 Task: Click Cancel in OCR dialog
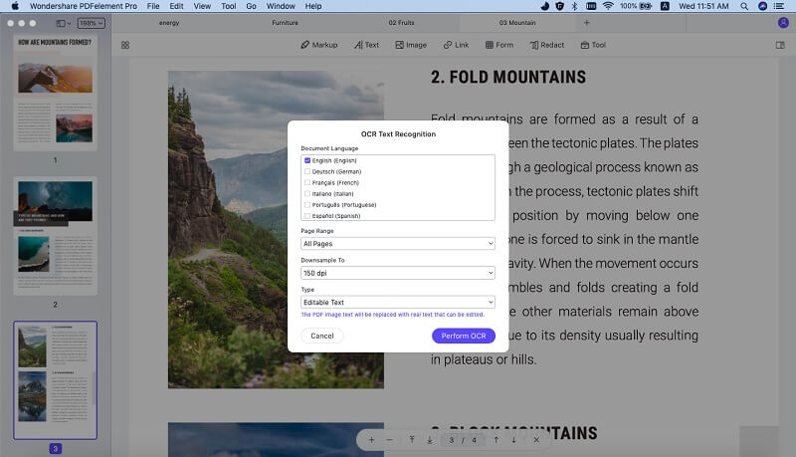321,336
